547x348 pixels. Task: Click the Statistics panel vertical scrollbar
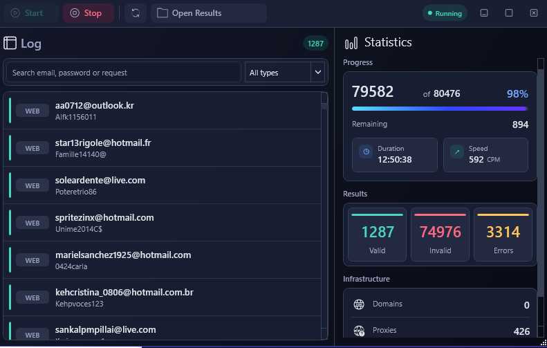[x=541, y=197]
